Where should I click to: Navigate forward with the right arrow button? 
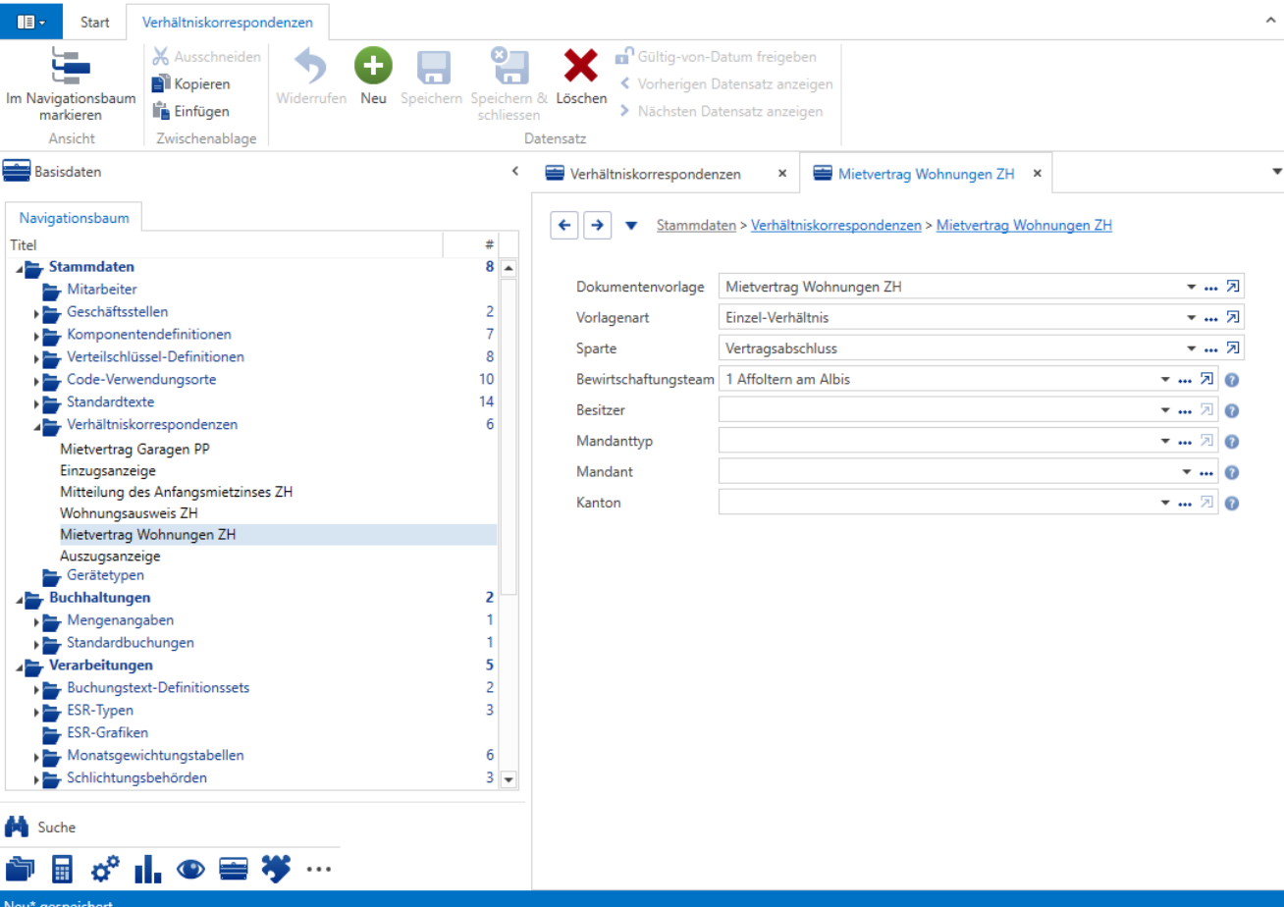[x=597, y=225]
